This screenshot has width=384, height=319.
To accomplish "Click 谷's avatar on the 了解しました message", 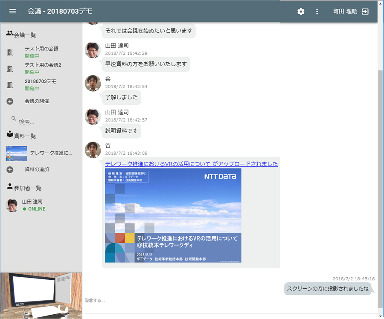I will (x=93, y=83).
